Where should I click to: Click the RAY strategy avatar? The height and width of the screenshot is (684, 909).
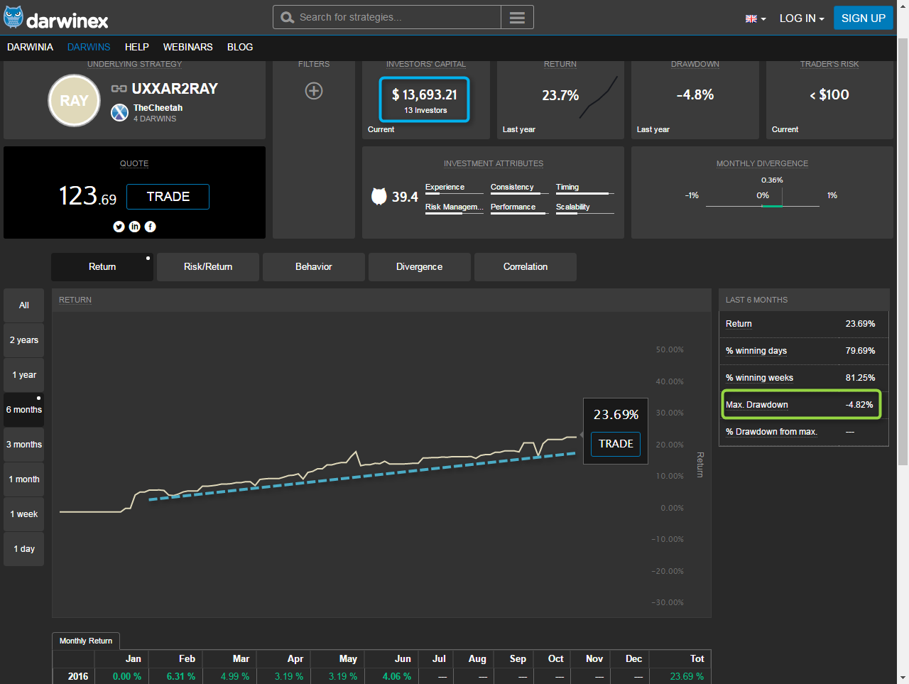(74, 101)
